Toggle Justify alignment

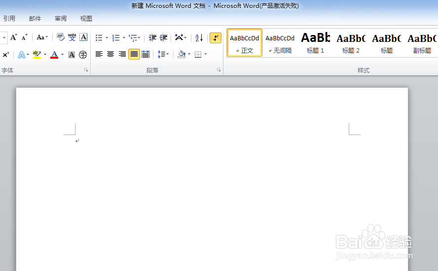[x=134, y=54]
